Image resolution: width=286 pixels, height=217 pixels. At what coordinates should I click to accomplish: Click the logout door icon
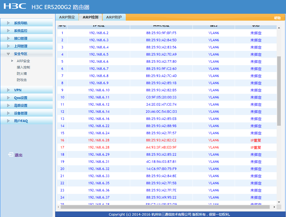click(10, 155)
